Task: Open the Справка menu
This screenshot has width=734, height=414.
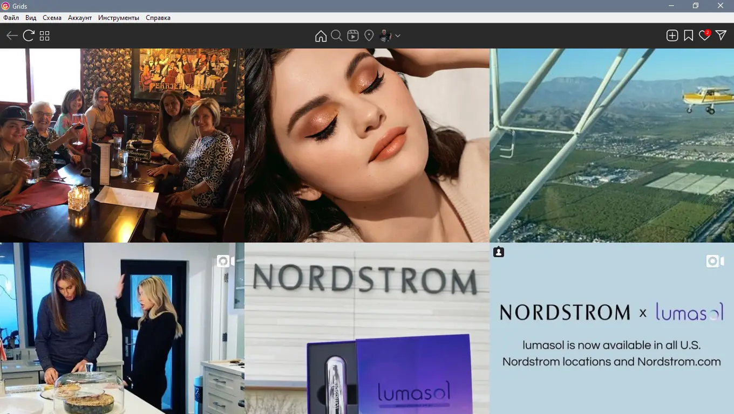Action: (x=157, y=17)
